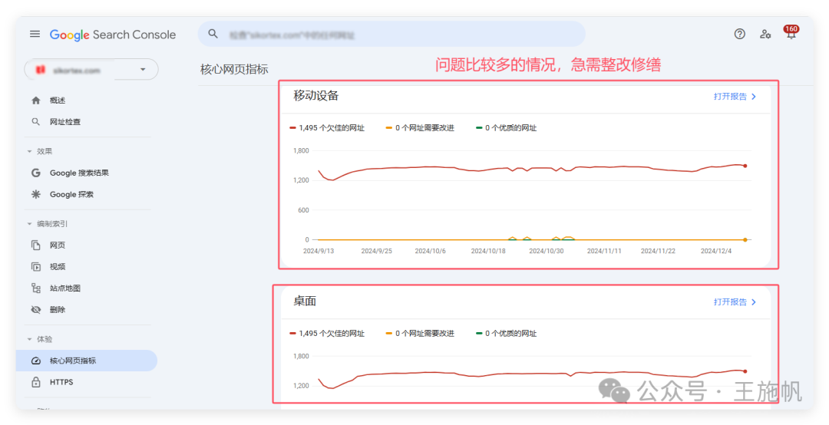Select 核心网页指标 in sidebar
This screenshot has height=425, width=829.
(87, 361)
